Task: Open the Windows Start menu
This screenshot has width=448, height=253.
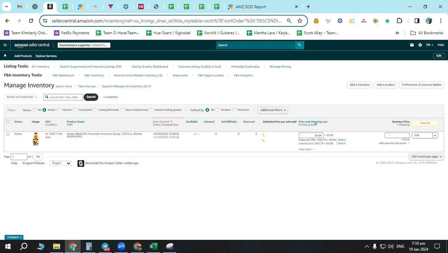Action: 8,246
